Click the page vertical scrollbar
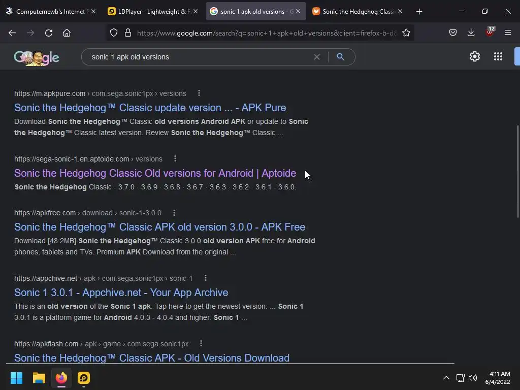This screenshot has width=520, height=390. click(517, 172)
